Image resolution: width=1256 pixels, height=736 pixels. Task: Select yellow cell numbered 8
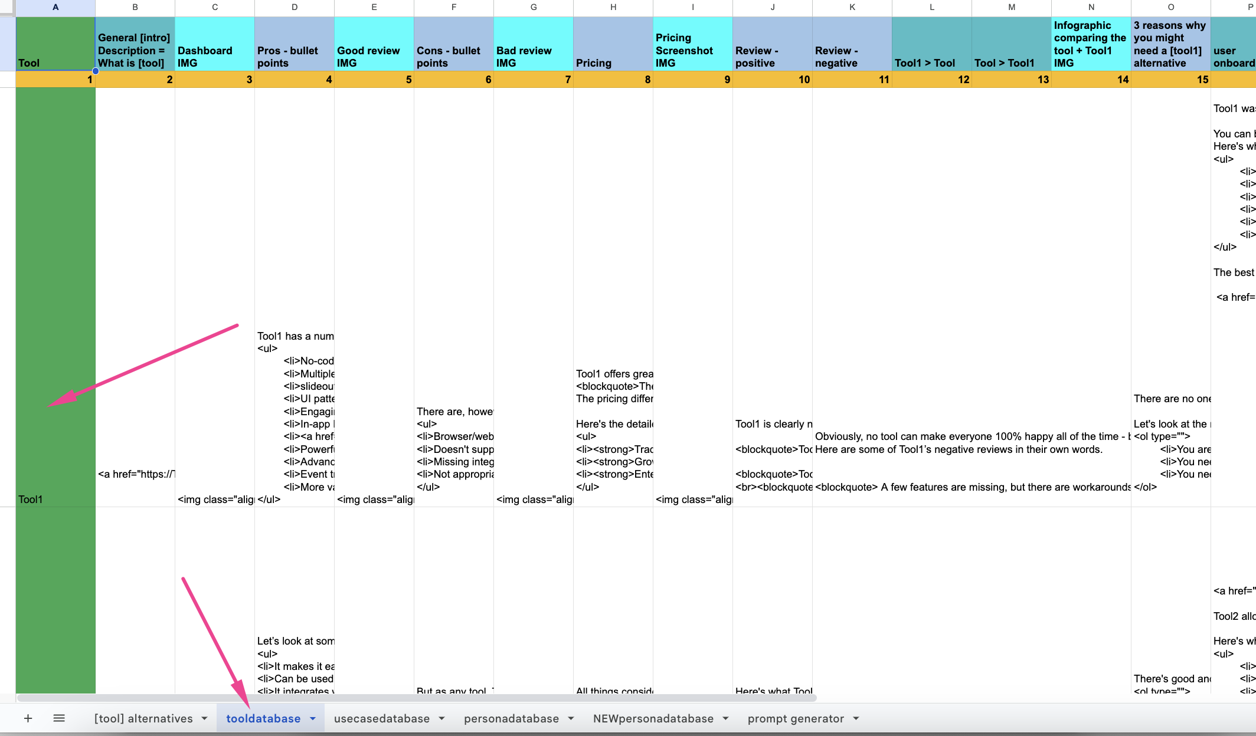pos(613,79)
